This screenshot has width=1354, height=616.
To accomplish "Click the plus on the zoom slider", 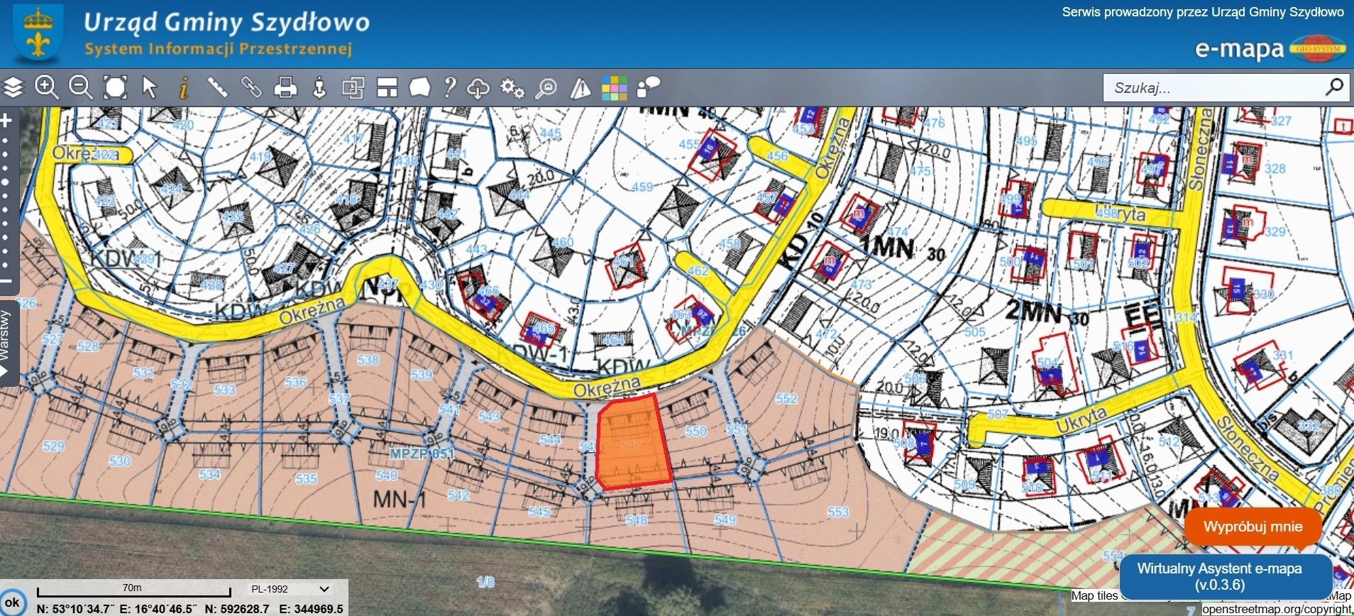I will pos(6,121).
